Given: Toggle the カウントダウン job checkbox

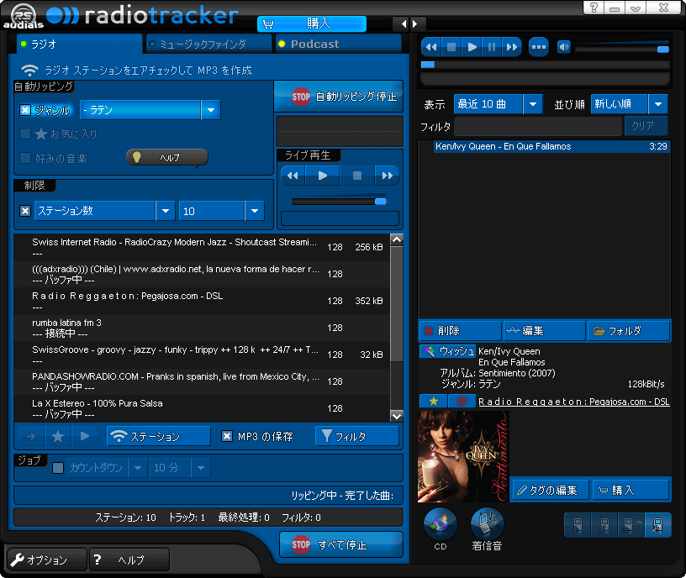Looking at the screenshot, I should tap(58, 468).
